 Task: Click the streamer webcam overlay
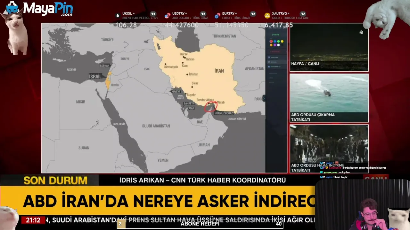(363, 205)
